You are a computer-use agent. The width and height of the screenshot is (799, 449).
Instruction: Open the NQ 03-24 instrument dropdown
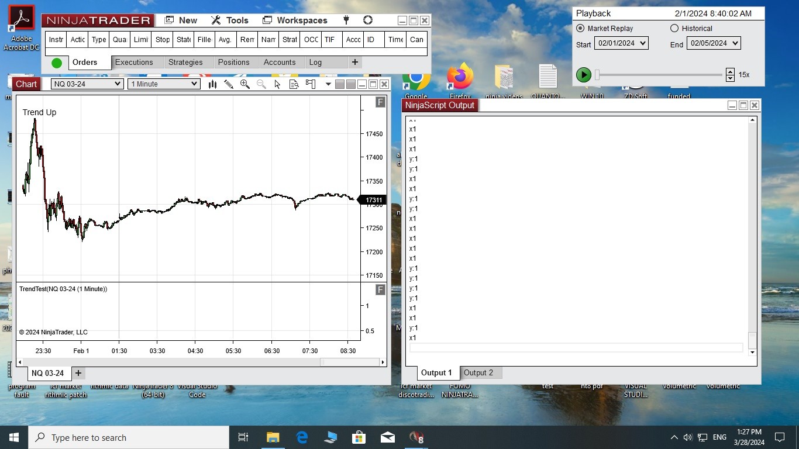click(87, 84)
